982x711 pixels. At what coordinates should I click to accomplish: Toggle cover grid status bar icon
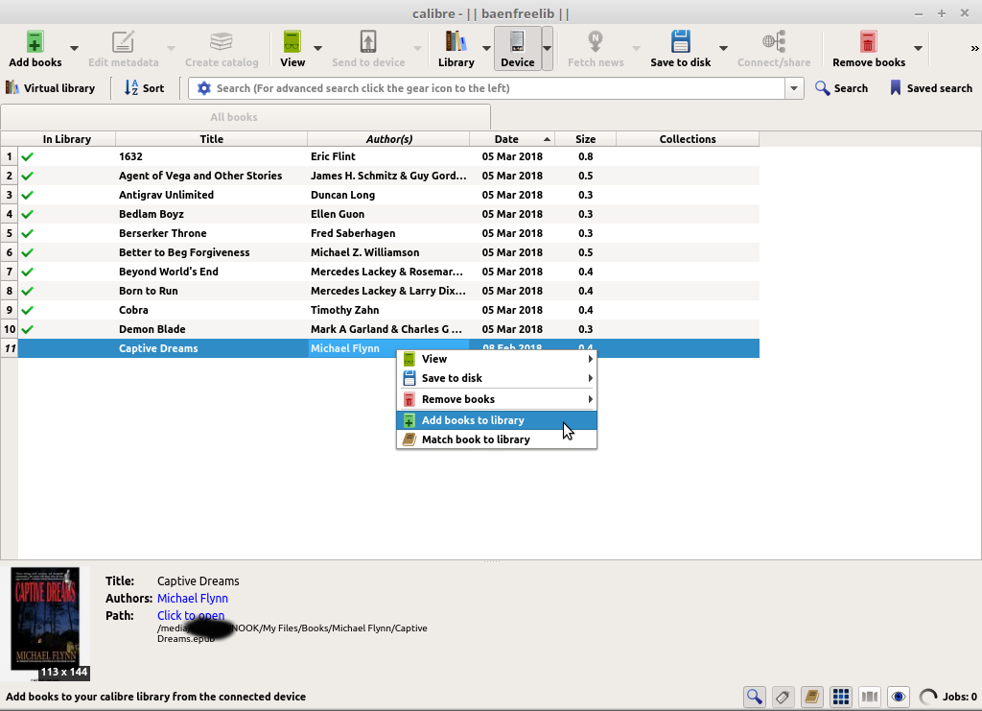(841, 697)
